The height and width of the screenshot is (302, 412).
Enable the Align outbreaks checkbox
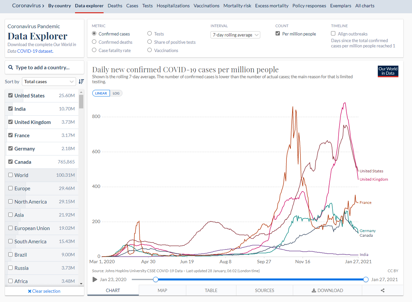point(333,34)
